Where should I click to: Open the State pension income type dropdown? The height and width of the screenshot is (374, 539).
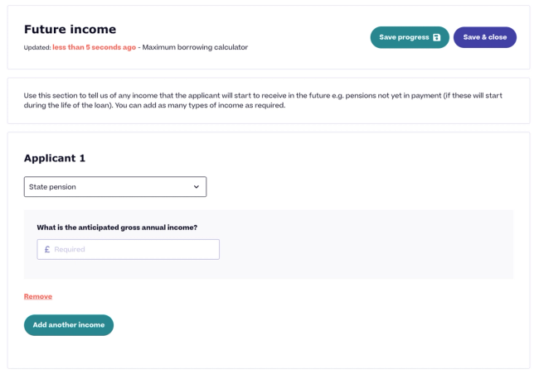tap(115, 187)
